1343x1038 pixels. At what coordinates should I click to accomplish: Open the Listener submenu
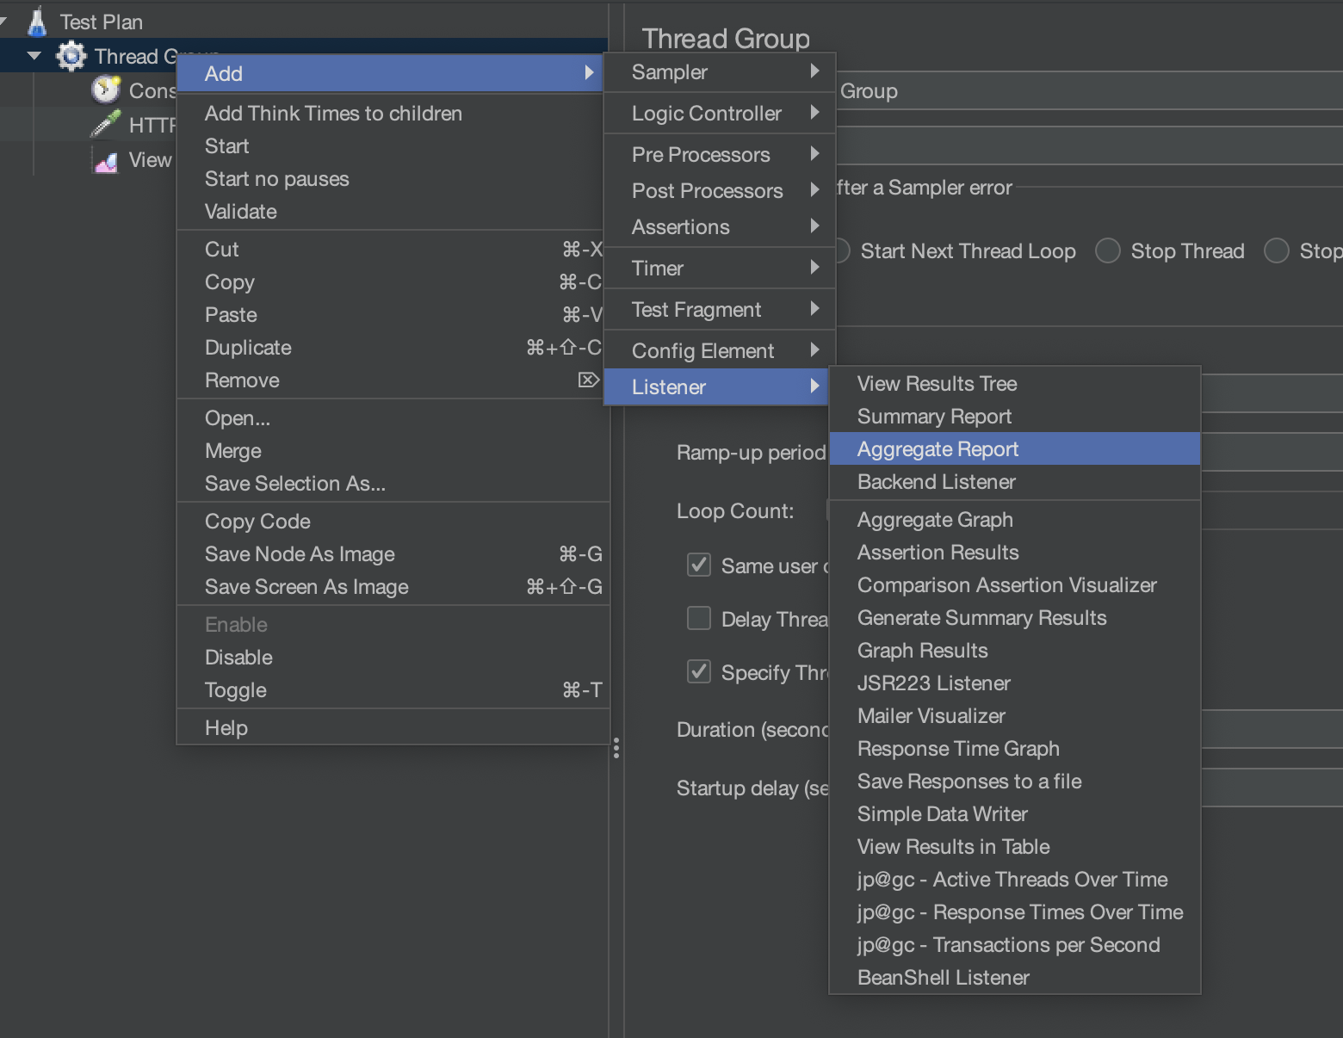pyautogui.click(x=716, y=387)
